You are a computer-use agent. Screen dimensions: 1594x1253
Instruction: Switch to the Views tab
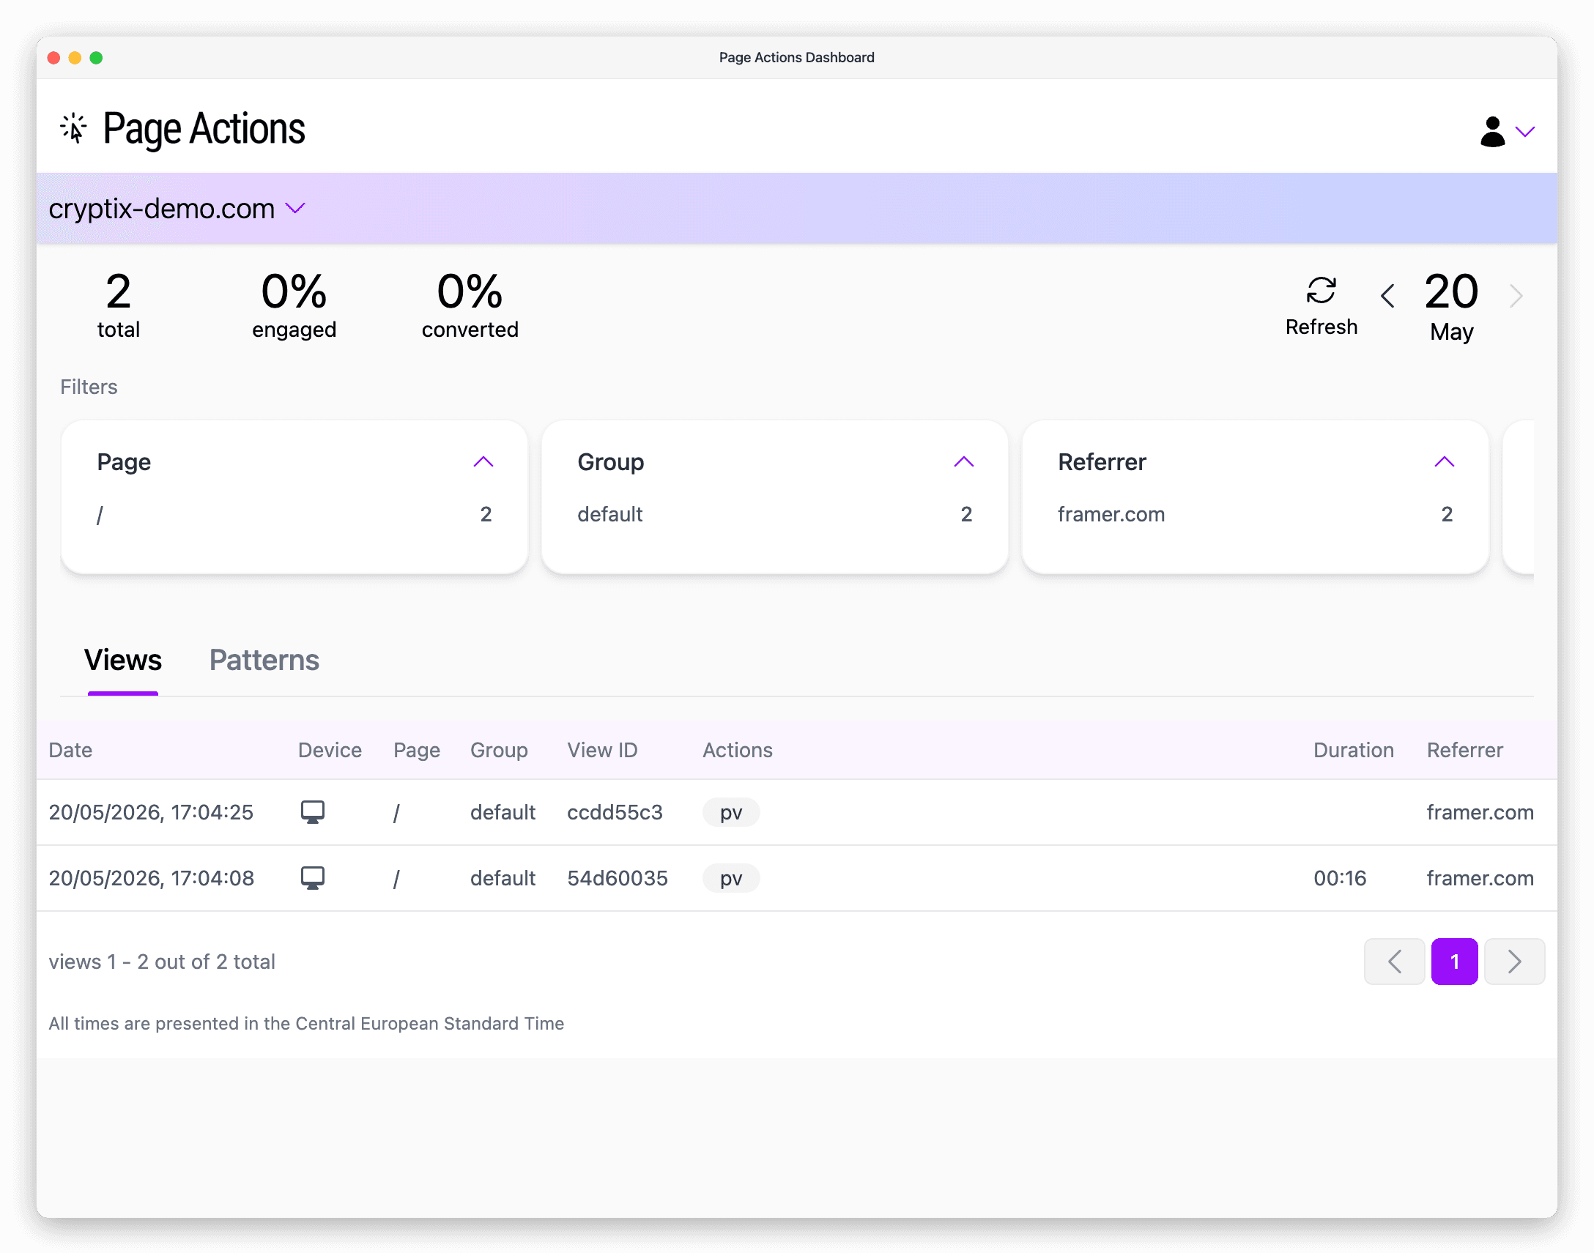point(122,661)
